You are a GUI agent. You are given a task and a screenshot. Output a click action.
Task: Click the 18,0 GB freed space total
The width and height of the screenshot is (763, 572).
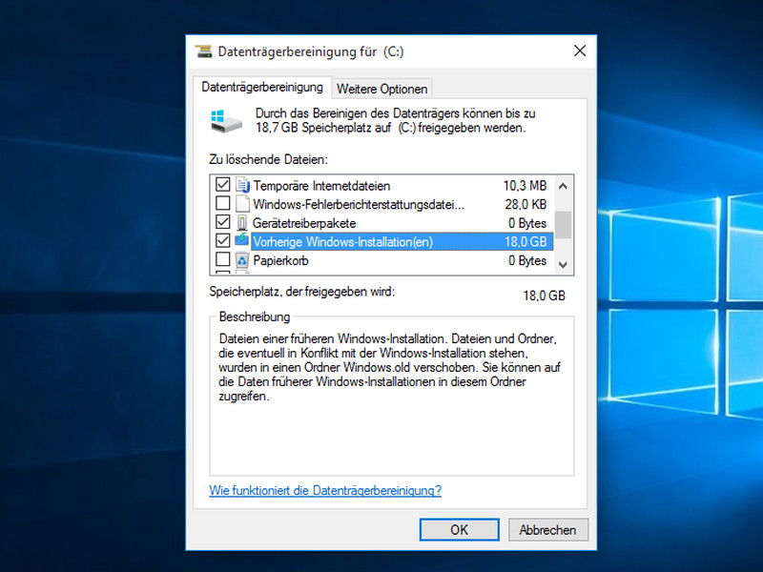coord(544,296)
